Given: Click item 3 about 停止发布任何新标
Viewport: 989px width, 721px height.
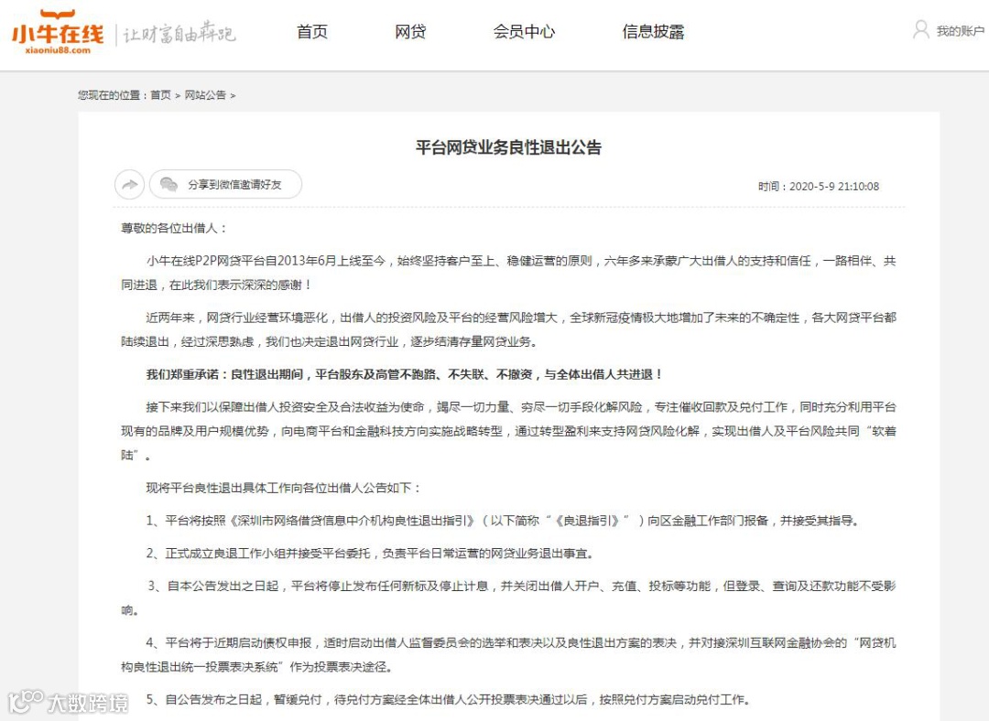Looking at the screenshot, I should point(508,598).
